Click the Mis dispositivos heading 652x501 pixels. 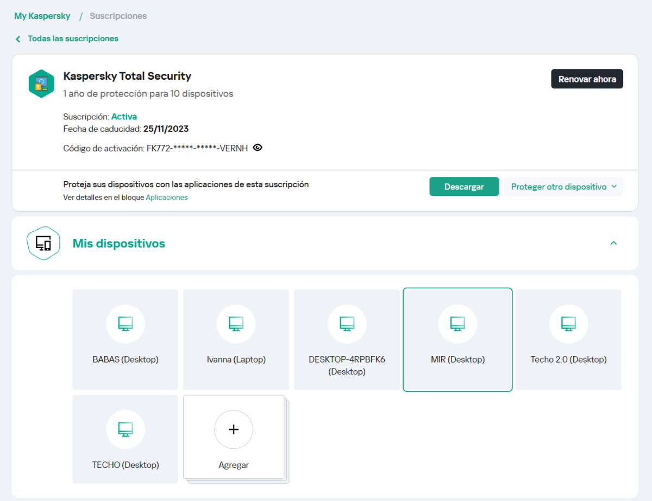119,244
